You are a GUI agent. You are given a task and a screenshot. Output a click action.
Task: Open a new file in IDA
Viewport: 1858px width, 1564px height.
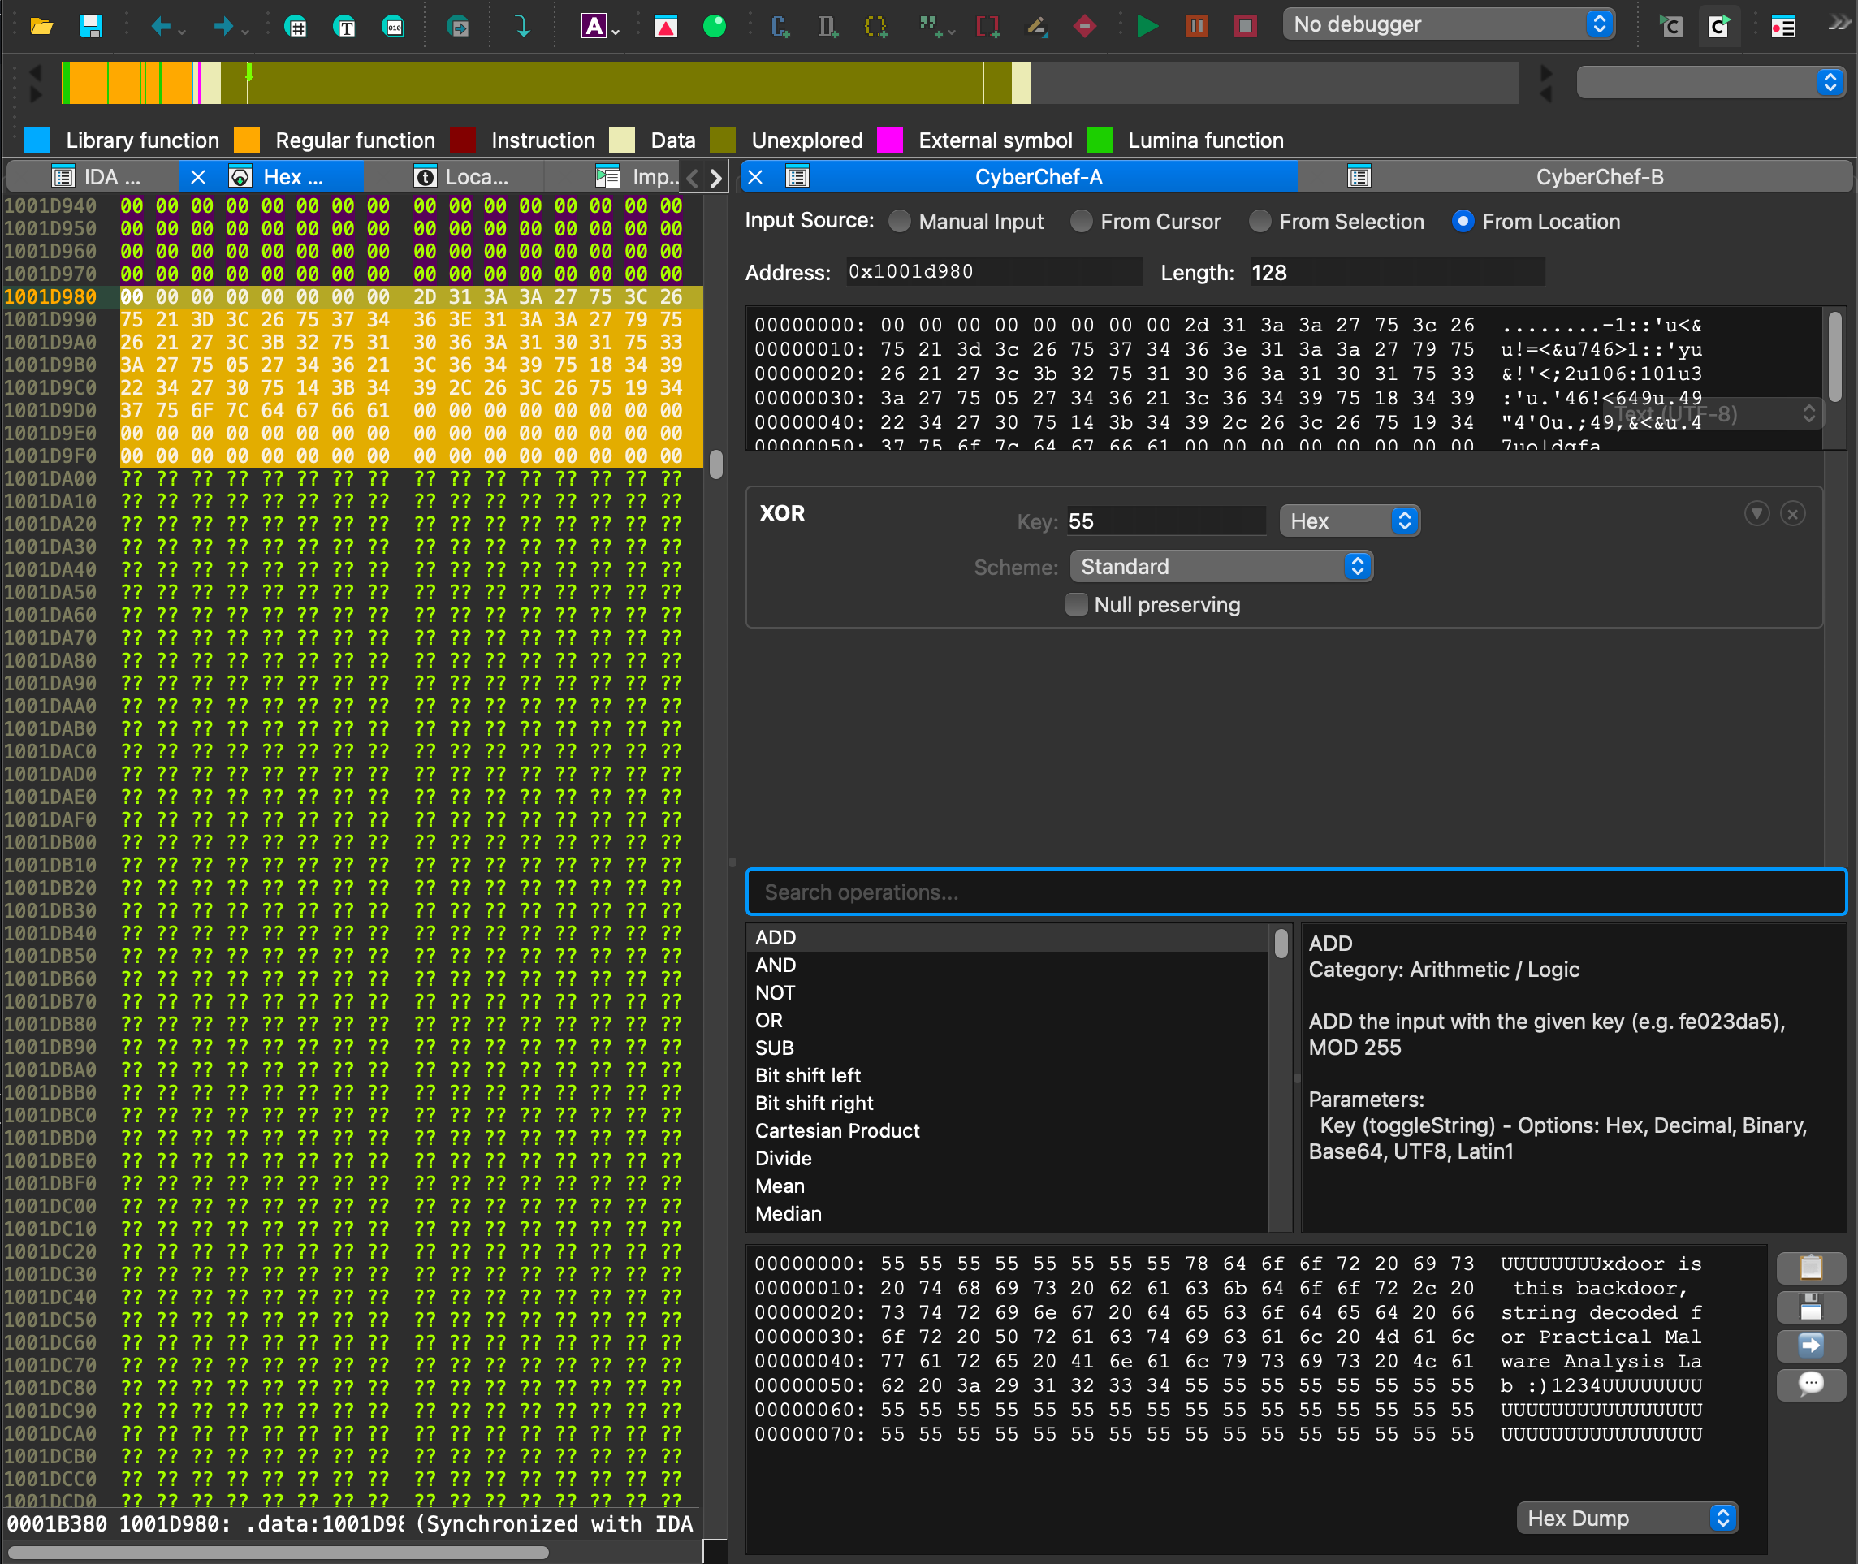41,26
